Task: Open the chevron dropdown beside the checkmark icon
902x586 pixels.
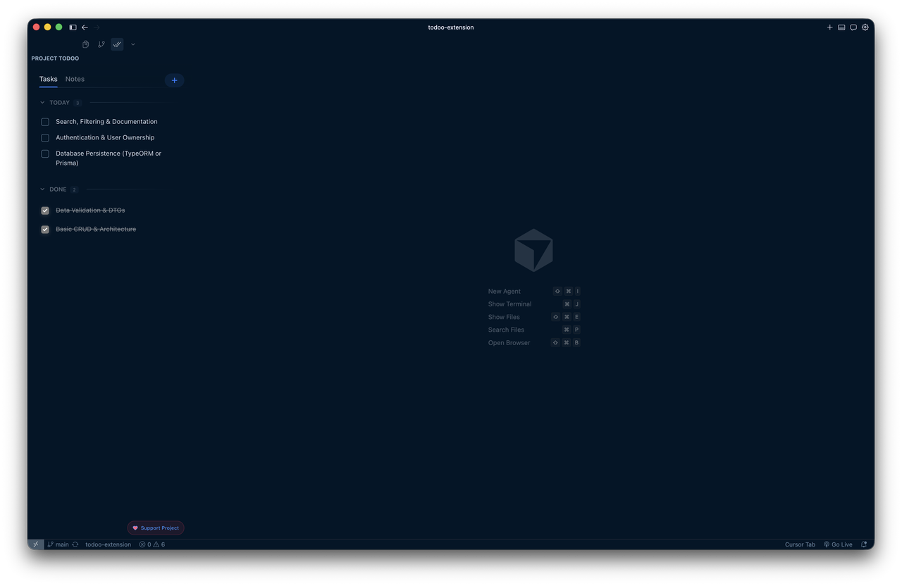Action: tap(132, 44)
